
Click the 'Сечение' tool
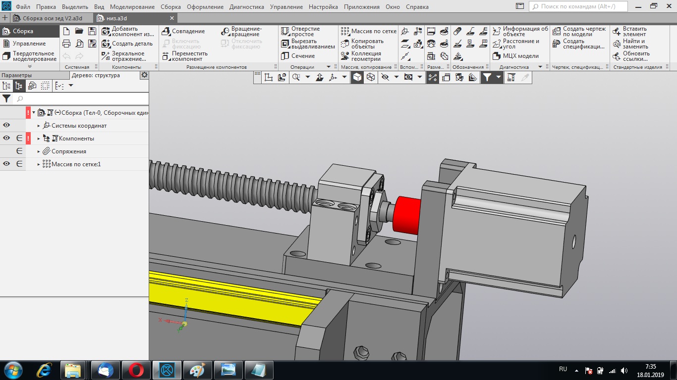(298, 56)
